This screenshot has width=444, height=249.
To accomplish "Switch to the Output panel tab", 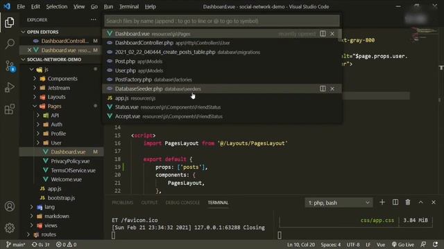I will 149,203.
